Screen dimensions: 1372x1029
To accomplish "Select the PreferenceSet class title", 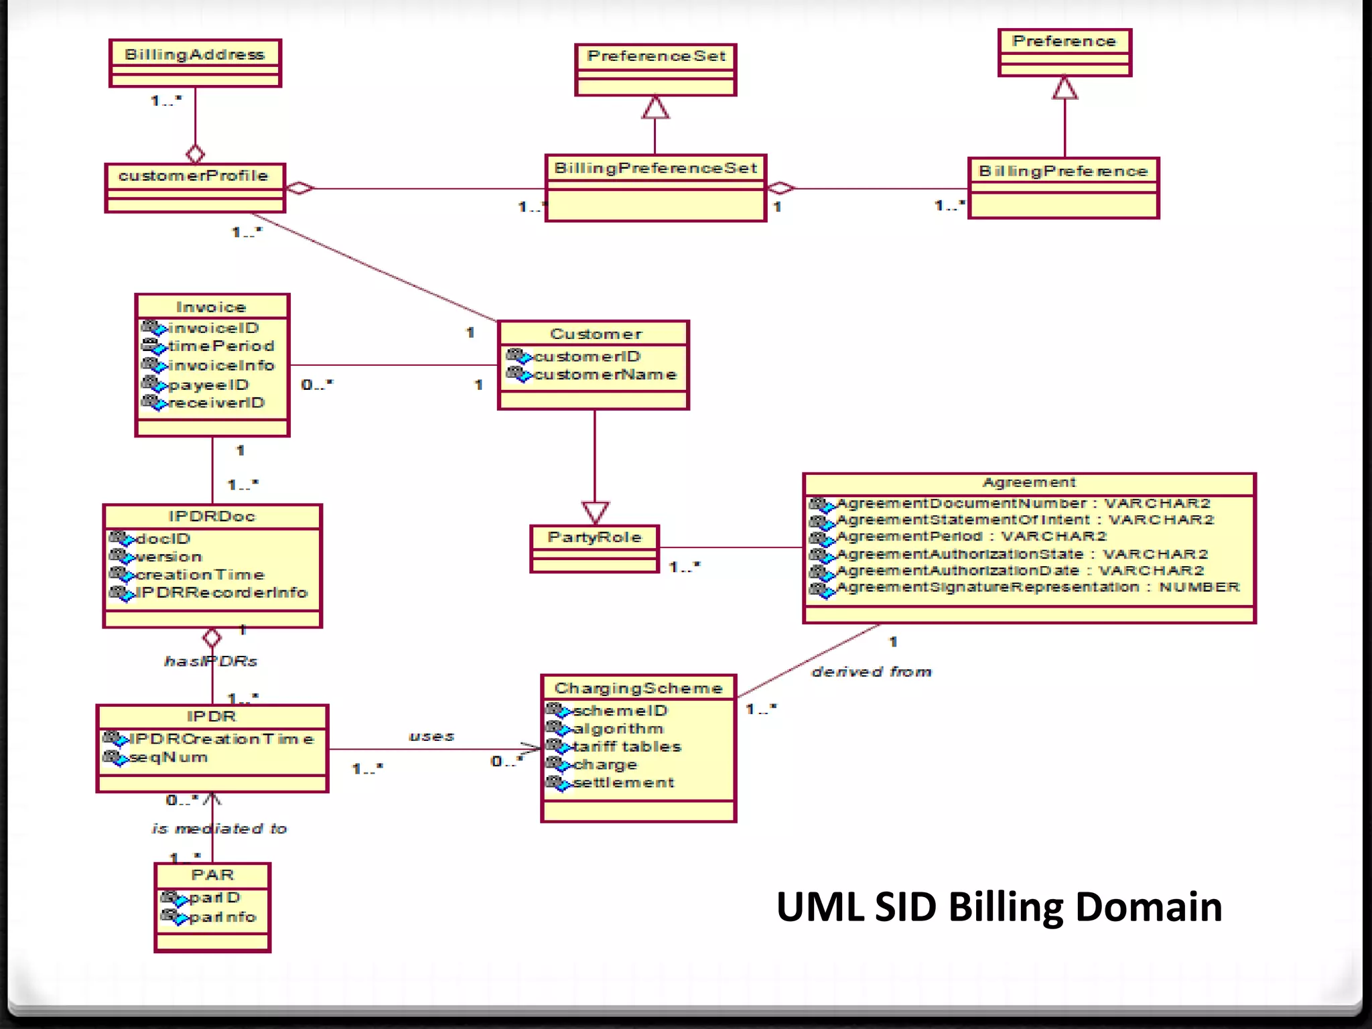I will point(657,56).
